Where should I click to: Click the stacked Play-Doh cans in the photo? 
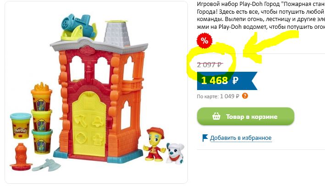(42, 119)
